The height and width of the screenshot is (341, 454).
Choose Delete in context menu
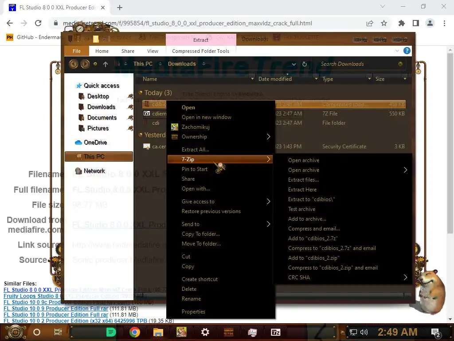[x=189, y=289]
